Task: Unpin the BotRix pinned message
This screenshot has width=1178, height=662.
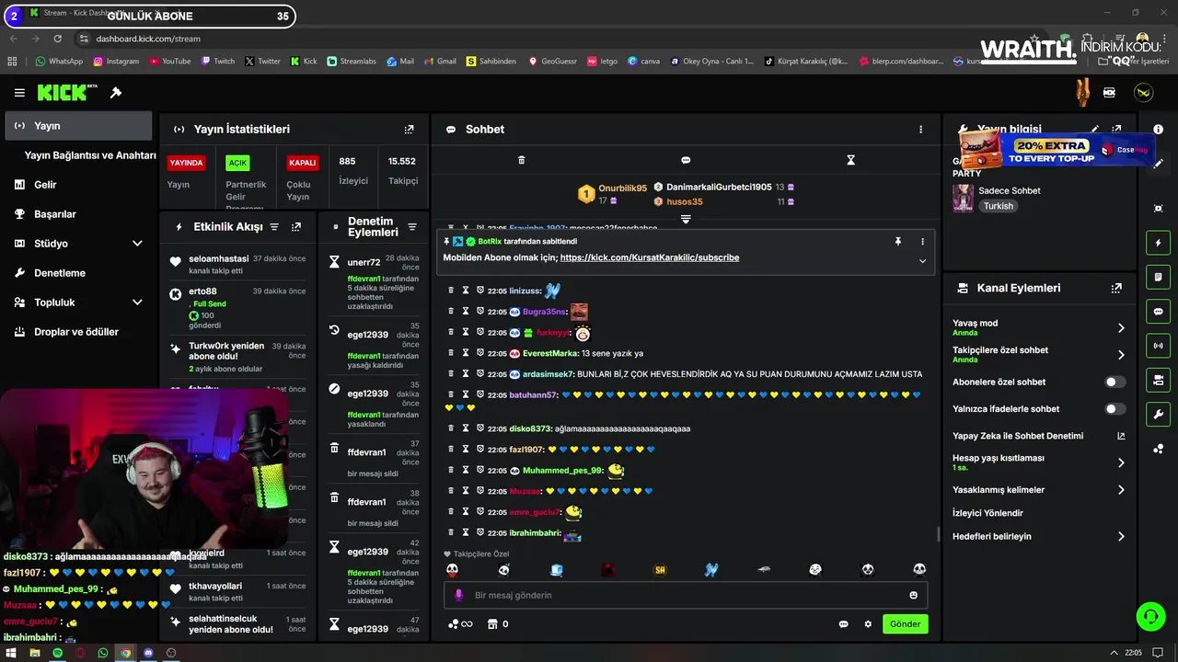Action: [898, 242]
